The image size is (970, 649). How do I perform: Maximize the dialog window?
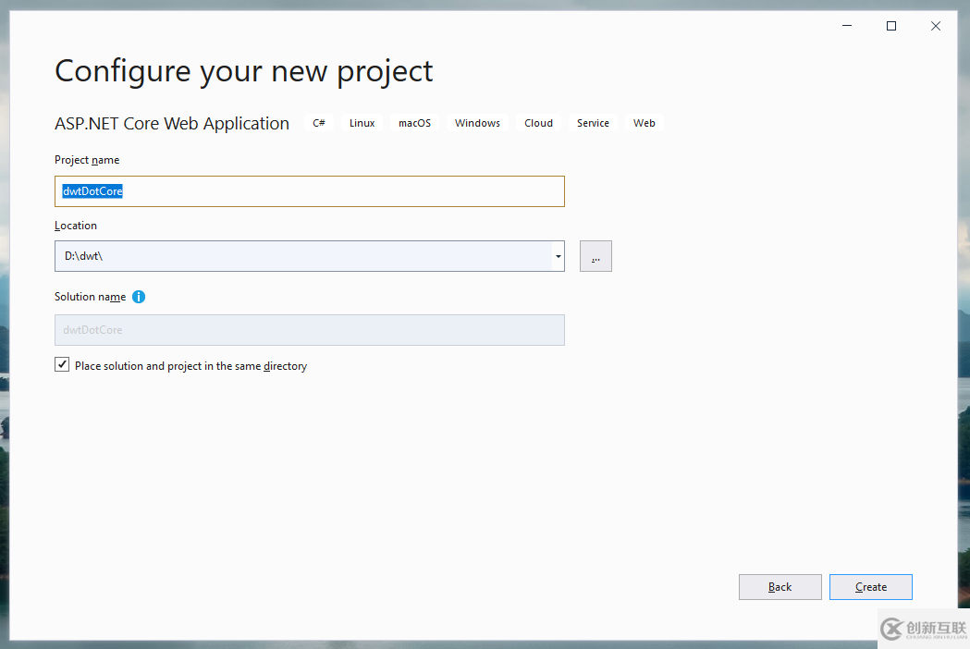(x=891, y=25)
